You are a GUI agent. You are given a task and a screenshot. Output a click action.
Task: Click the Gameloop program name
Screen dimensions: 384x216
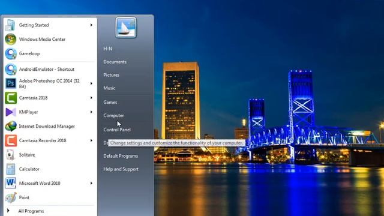[29, 53]
